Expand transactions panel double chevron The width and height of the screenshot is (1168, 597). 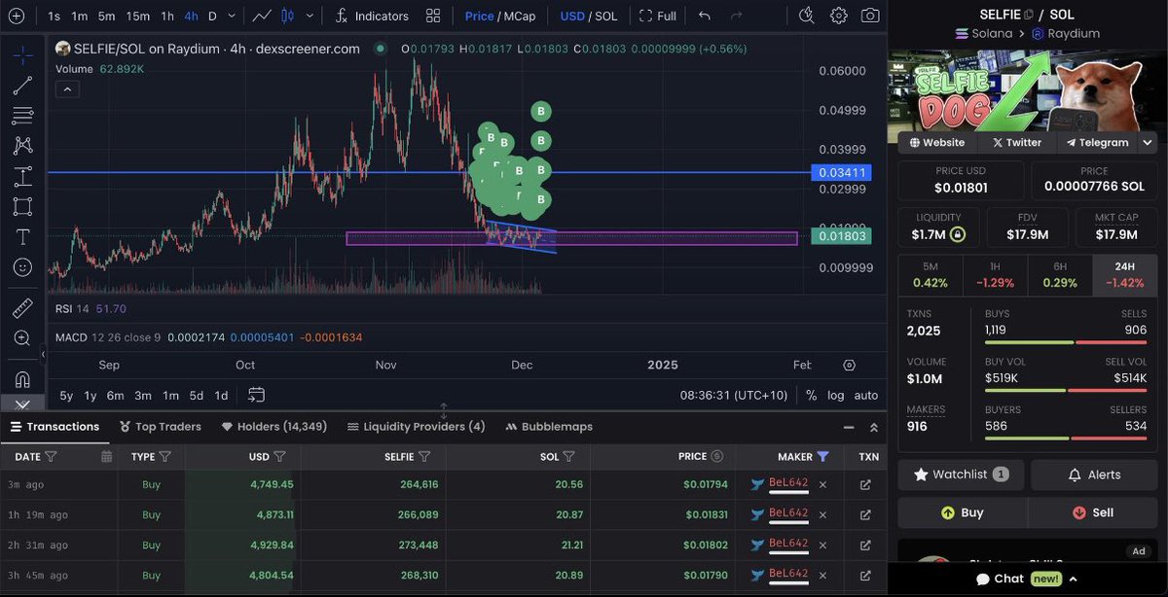tap(873, 427)
